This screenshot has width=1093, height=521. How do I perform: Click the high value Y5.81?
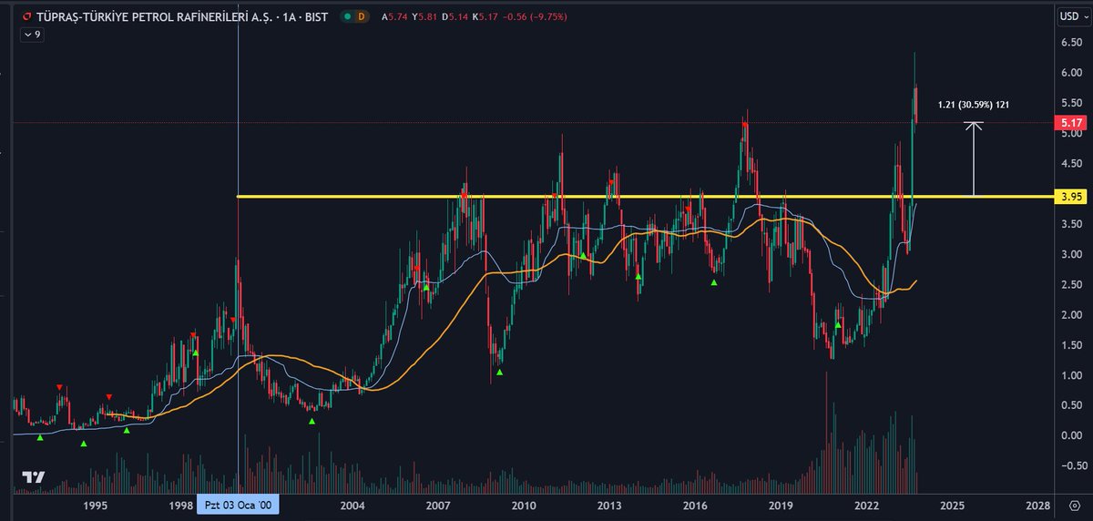point(424,16)
